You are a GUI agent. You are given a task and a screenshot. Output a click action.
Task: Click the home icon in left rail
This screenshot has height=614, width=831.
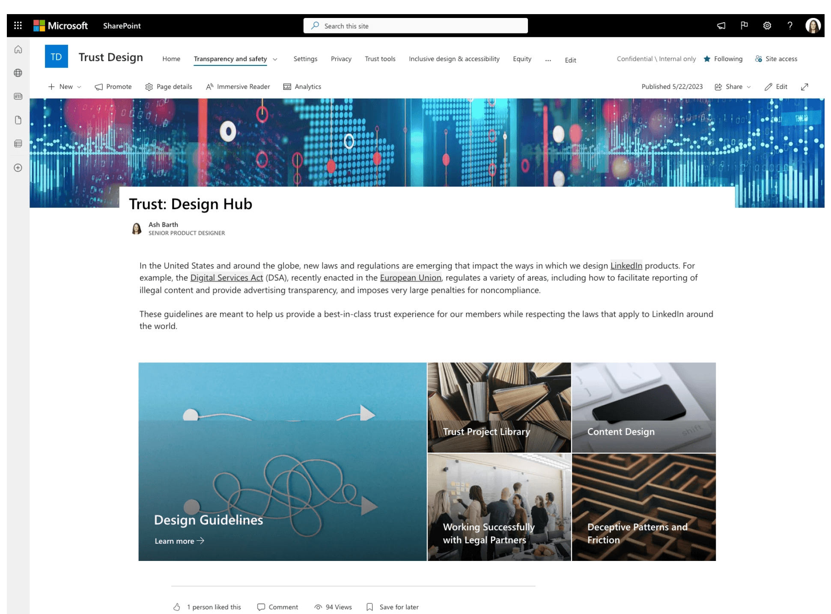18,49
